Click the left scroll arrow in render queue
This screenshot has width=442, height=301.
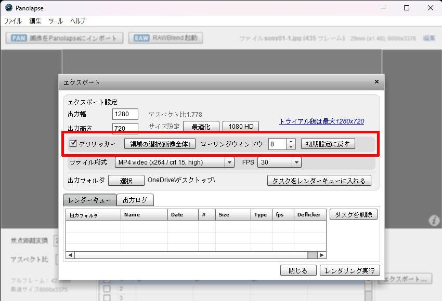[70, 255]
